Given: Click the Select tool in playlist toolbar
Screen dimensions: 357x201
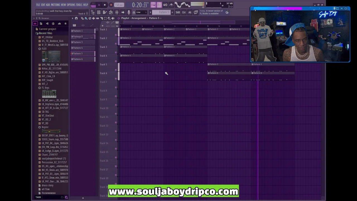Looking at the screenshot, I should (105, 18).
